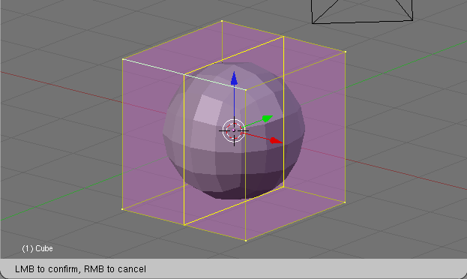Screen dimensions: 467x279
Task: Select the cube's top left vertex
Action: [x=123, y=59]
